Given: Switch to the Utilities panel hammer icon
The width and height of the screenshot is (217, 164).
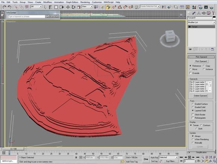Looking at the screenshot, I should coord(213,13).
